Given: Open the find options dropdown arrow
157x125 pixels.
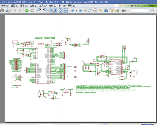Looking at the screenshot, I should pos(130,10).
